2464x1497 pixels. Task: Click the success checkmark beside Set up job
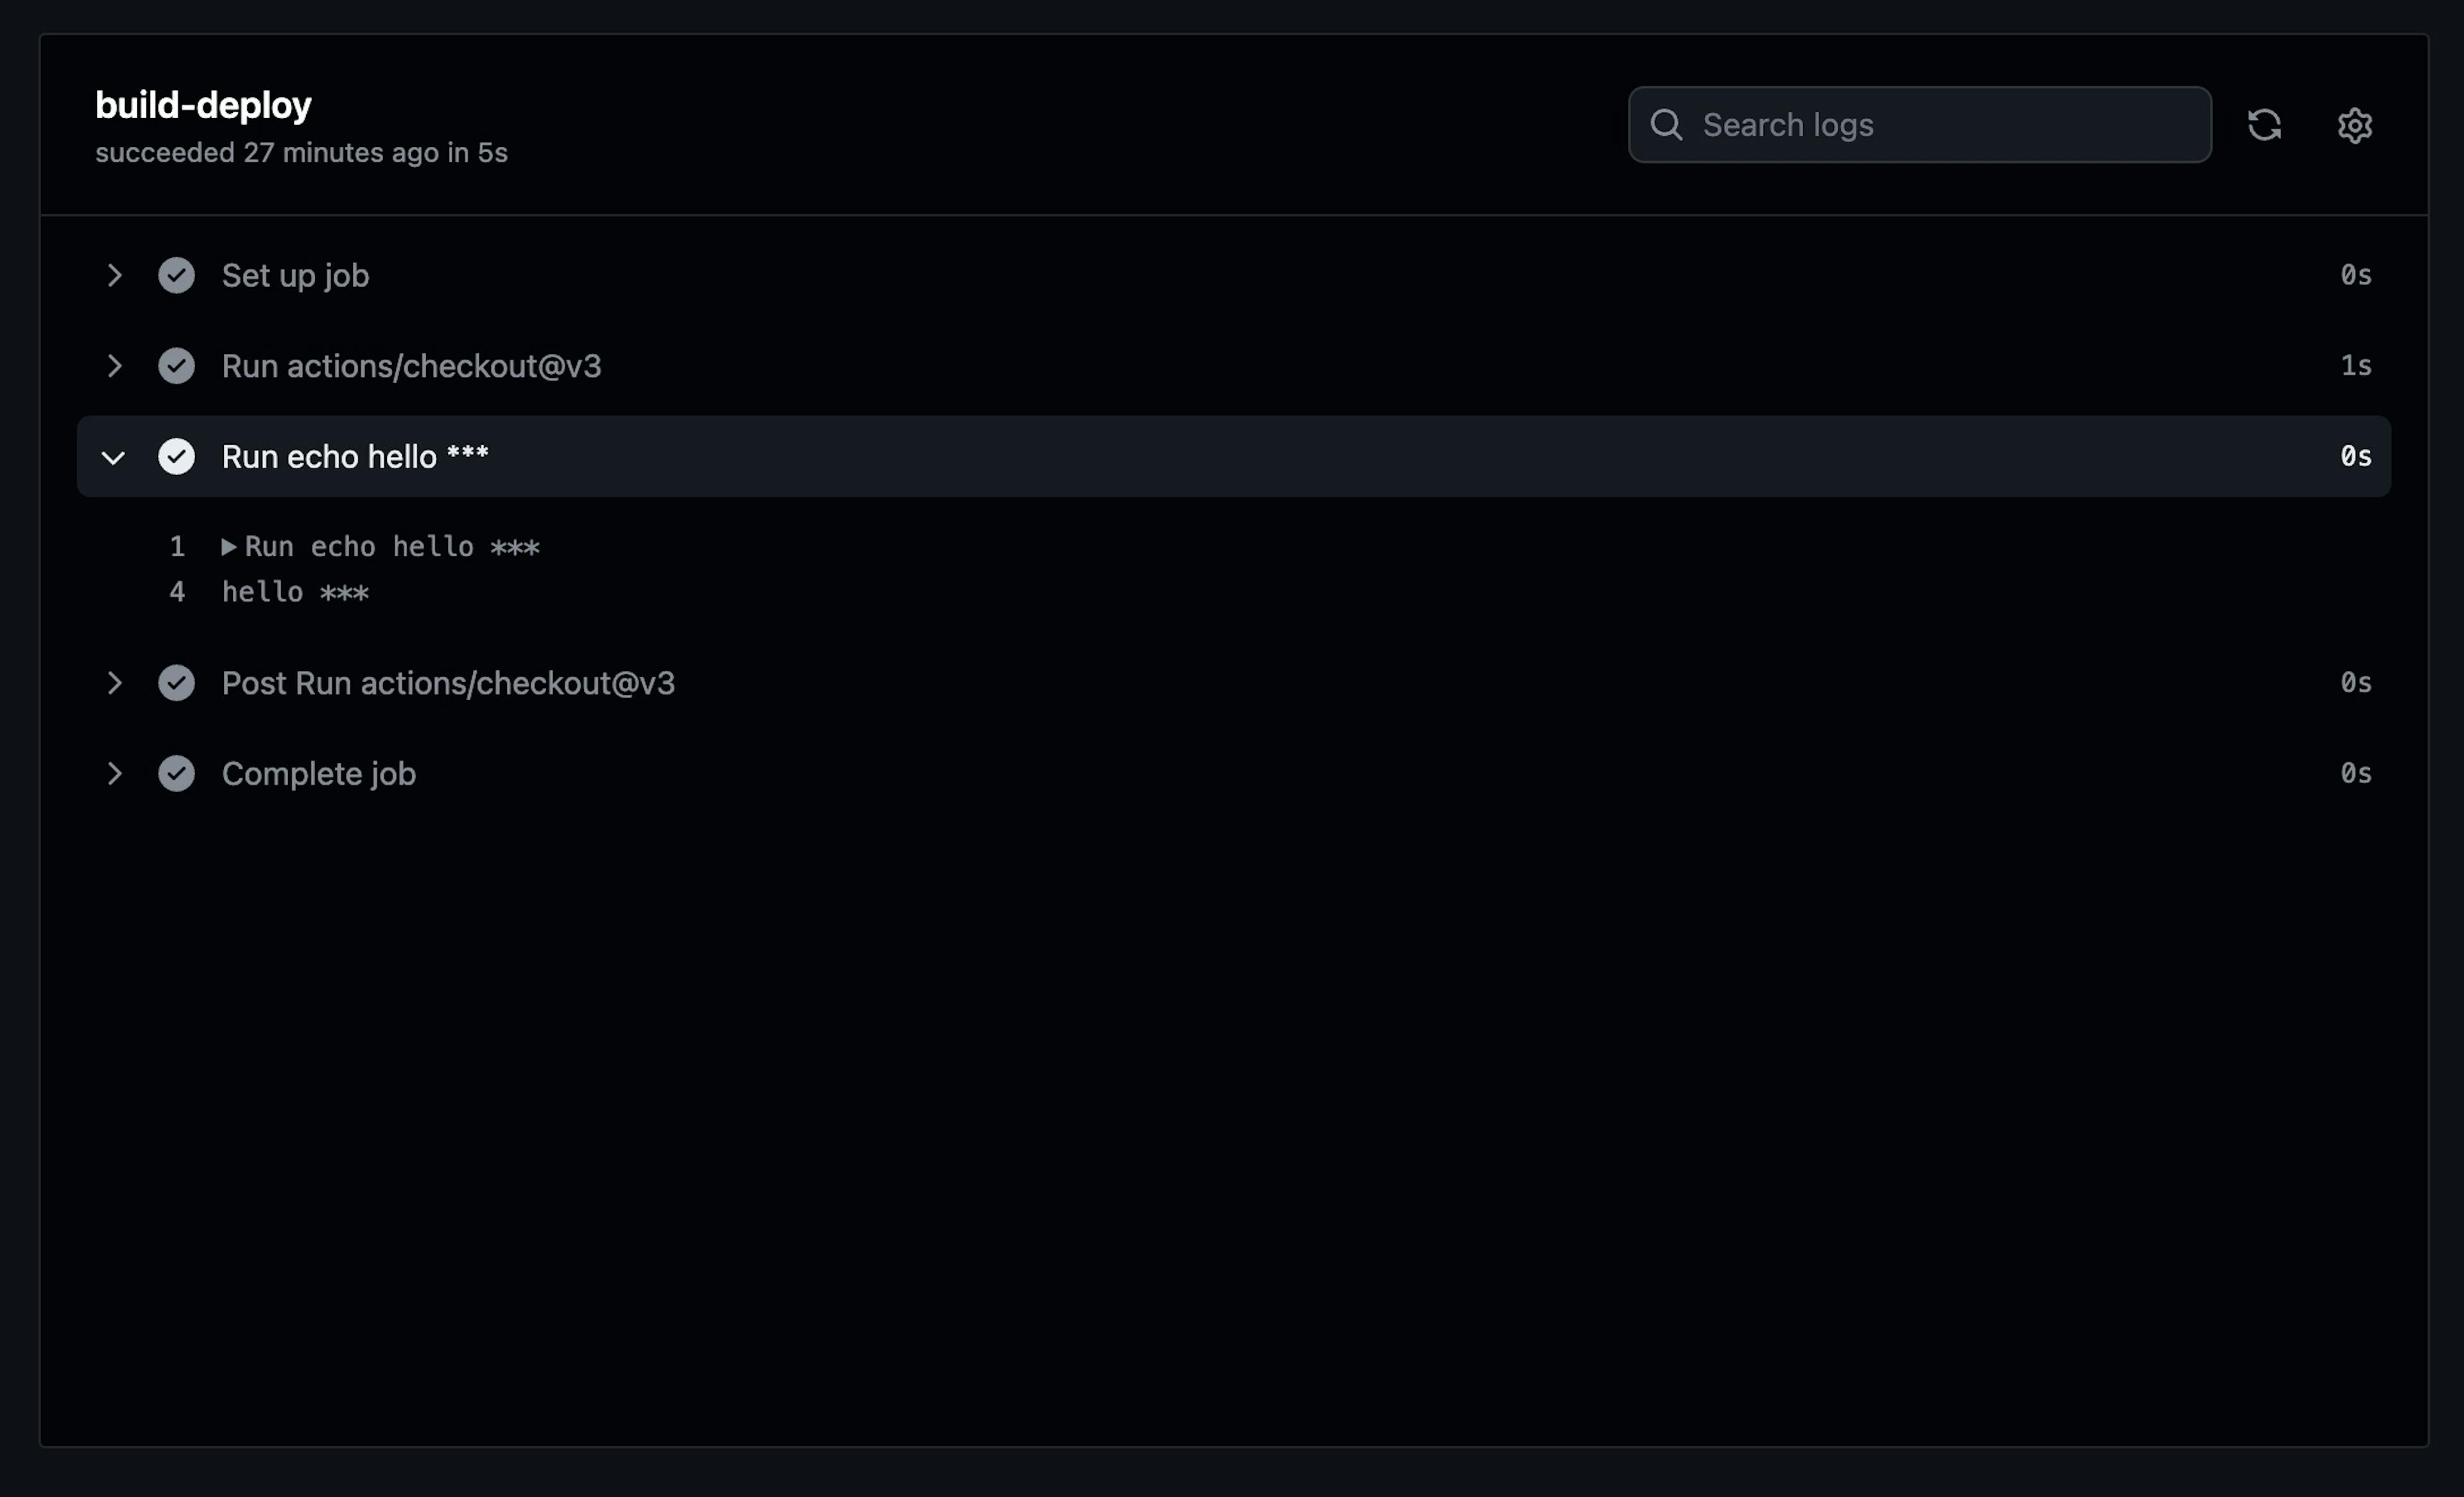[176, 275]
